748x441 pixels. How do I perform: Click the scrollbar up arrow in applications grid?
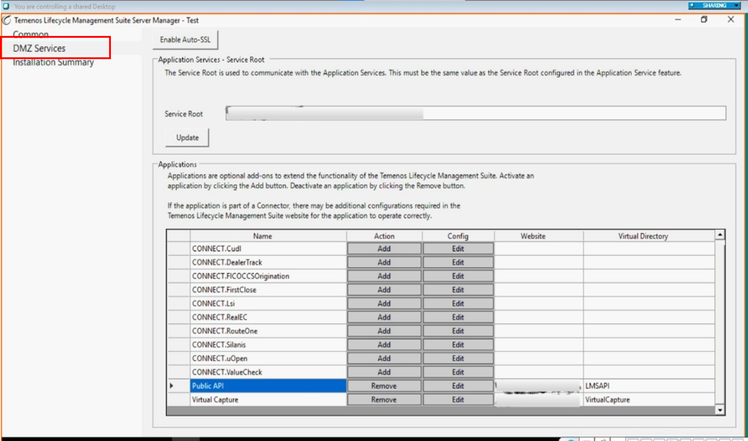[x=720, y=235]
